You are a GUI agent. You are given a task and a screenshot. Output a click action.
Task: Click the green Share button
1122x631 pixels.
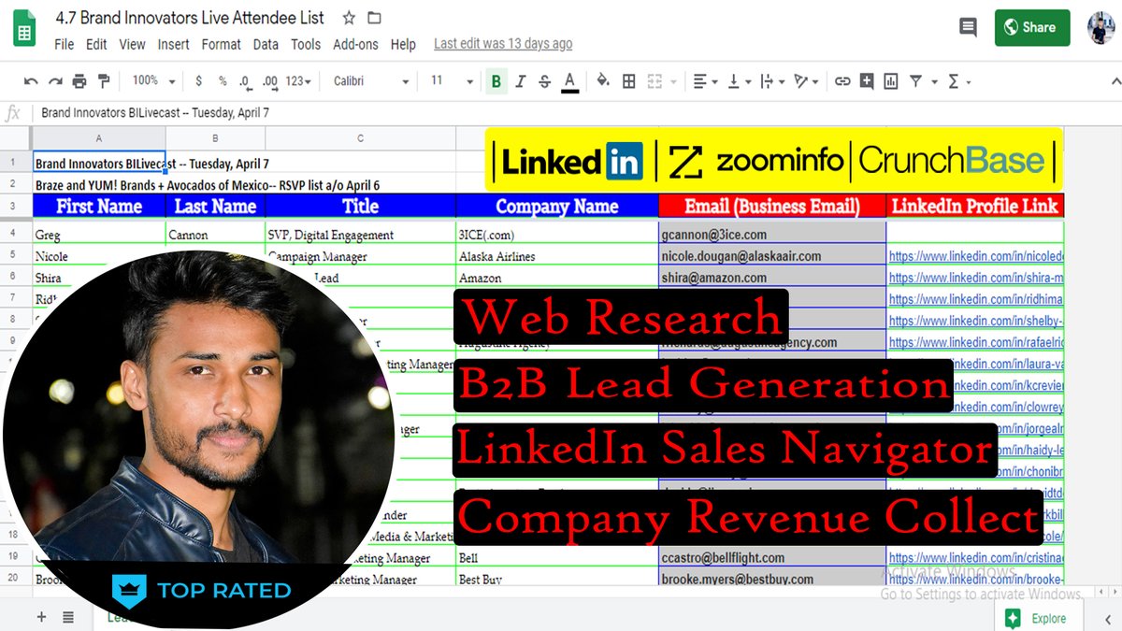1032,27
